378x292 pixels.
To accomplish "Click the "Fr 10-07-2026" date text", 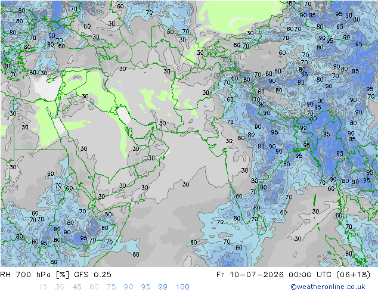I will tap(250, 275).
